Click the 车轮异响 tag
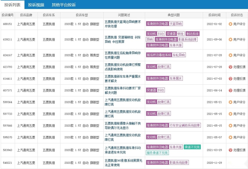Screen dimensions: 248x169 179,55
